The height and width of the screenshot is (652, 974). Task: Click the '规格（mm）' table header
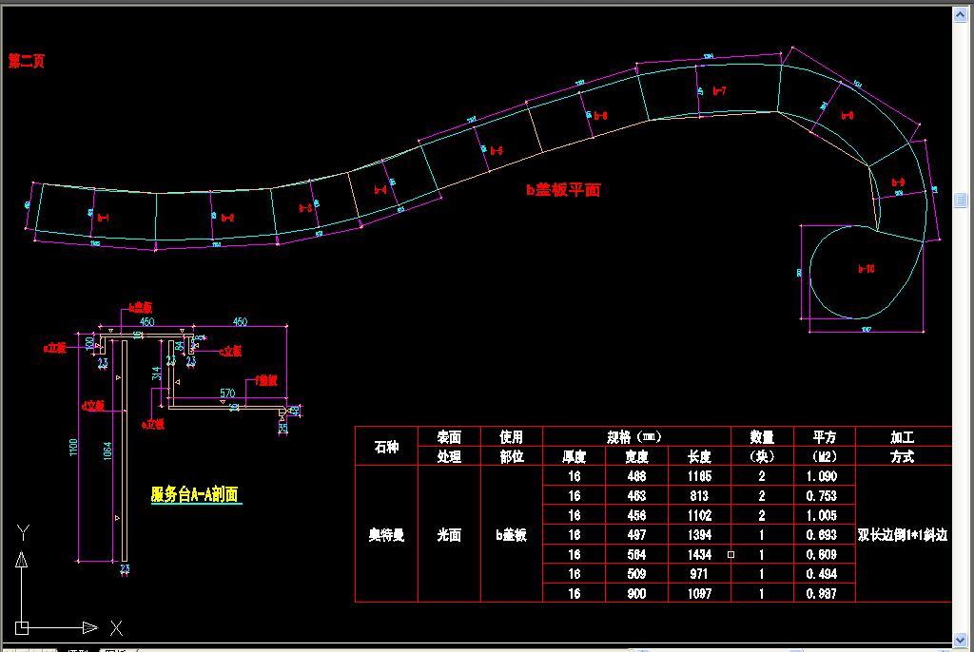635,437
